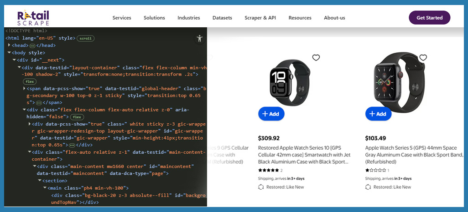
Task: Open the Industries menu
Action: click(189, 18)
